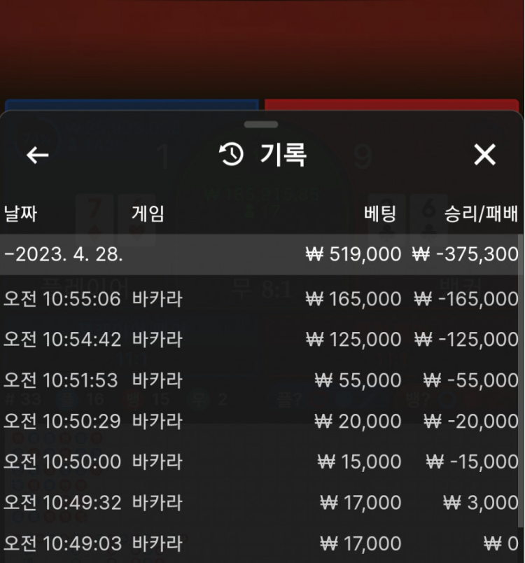Tap the history clock icon

(231, 154)
